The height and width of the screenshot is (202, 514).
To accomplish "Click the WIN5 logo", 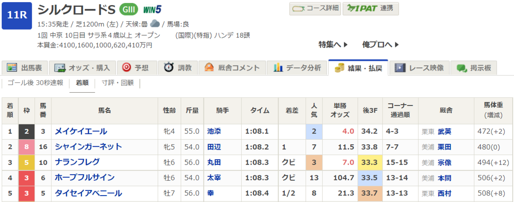I will pos(152,9).
